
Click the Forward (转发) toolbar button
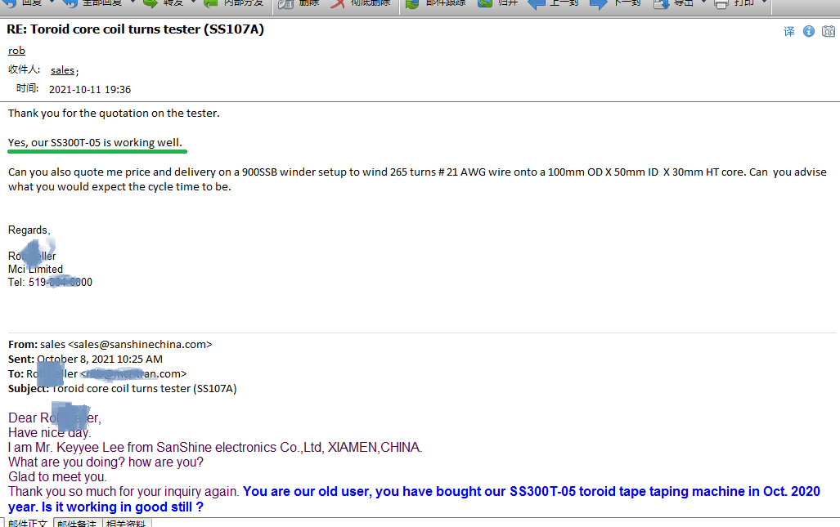point(164,3)
